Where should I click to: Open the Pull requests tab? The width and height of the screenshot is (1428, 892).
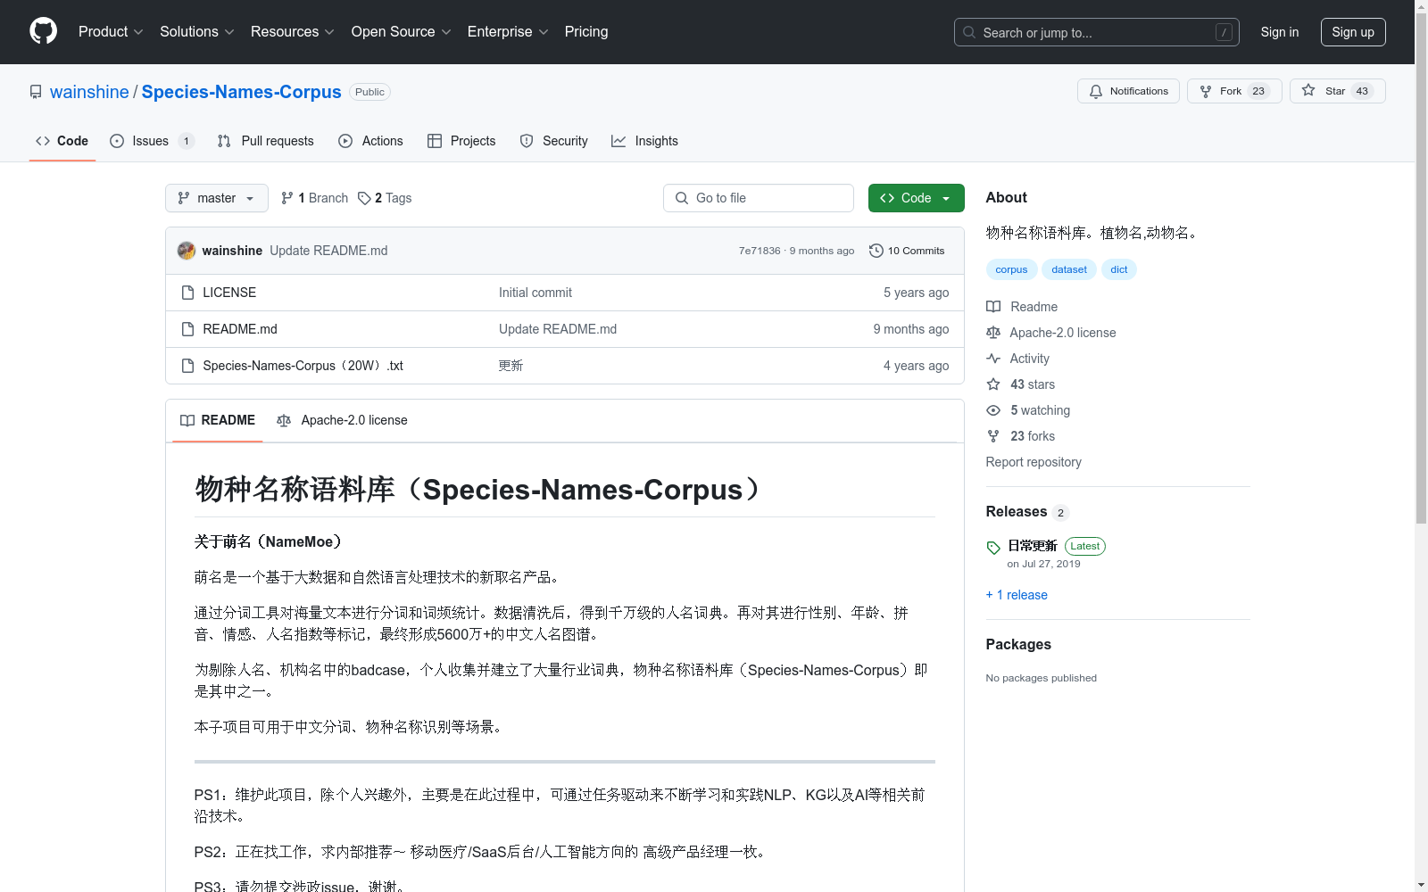[x=266, y=141]
